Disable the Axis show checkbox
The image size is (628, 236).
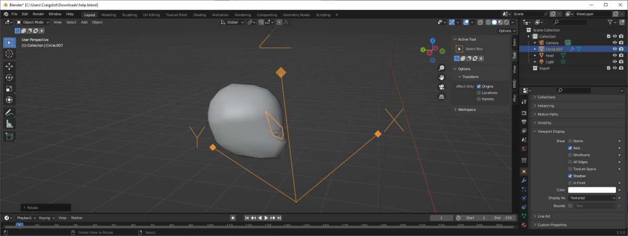click(x=570, y=148)
